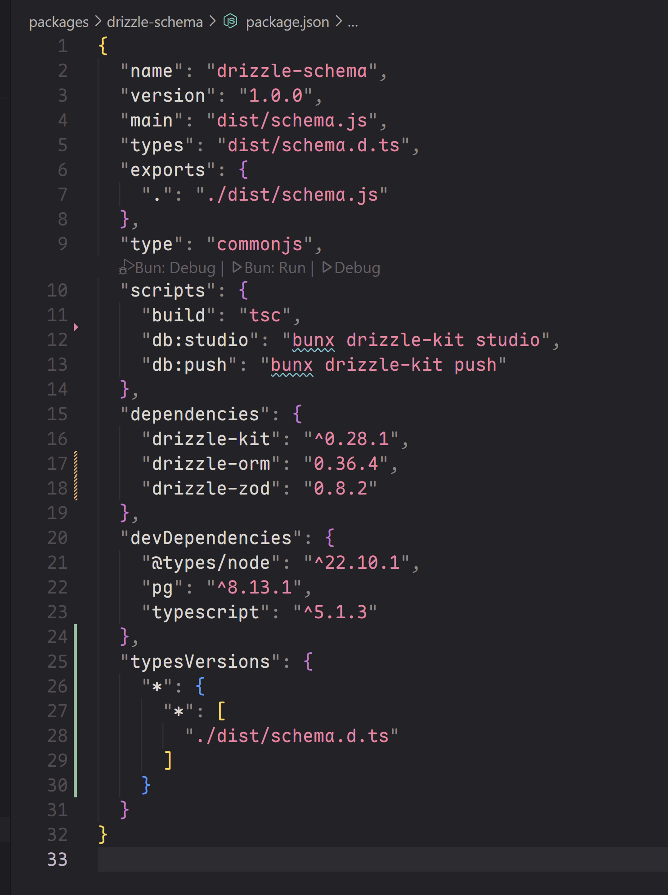Click the "0.8.2" version value
This screenshot has width=668, height=895.
[341, 489]
